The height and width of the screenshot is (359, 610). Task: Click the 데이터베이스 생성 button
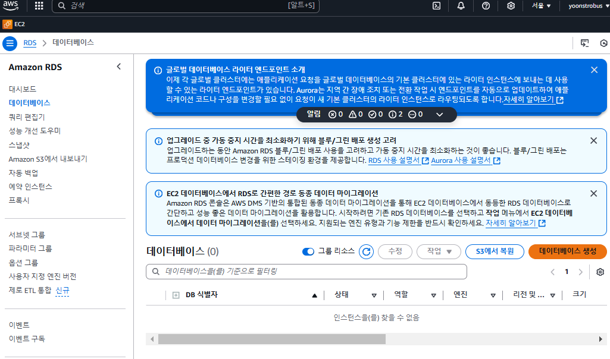(568, 251)
